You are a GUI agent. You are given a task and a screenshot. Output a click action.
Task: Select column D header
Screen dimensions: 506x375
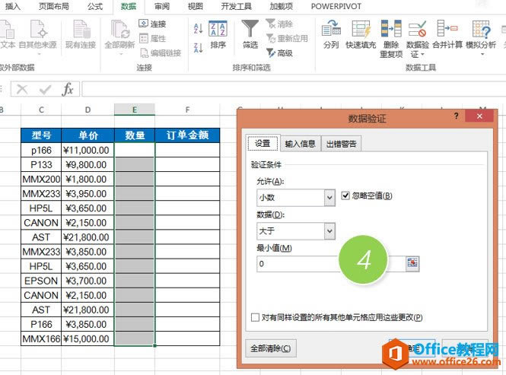(x=88, y=110)
